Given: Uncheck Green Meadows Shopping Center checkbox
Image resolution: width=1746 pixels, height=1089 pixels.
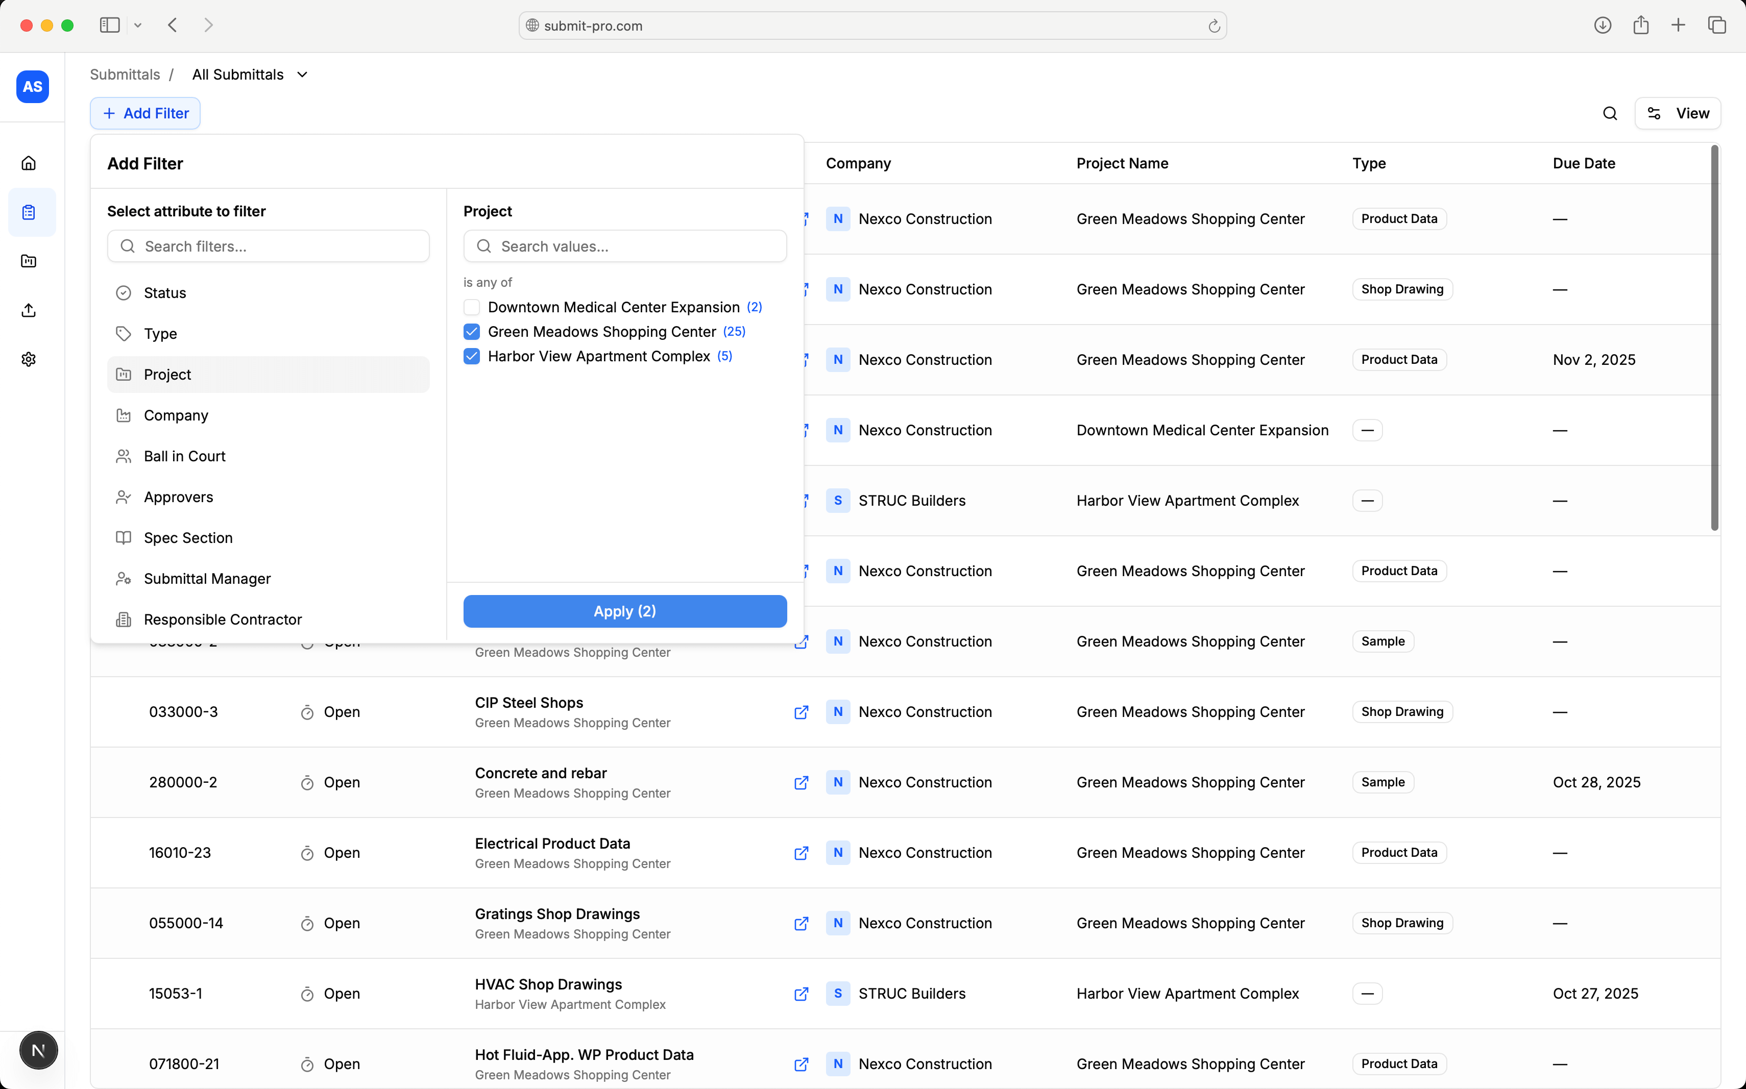Looking at the screenshot, I should [472, 332].
